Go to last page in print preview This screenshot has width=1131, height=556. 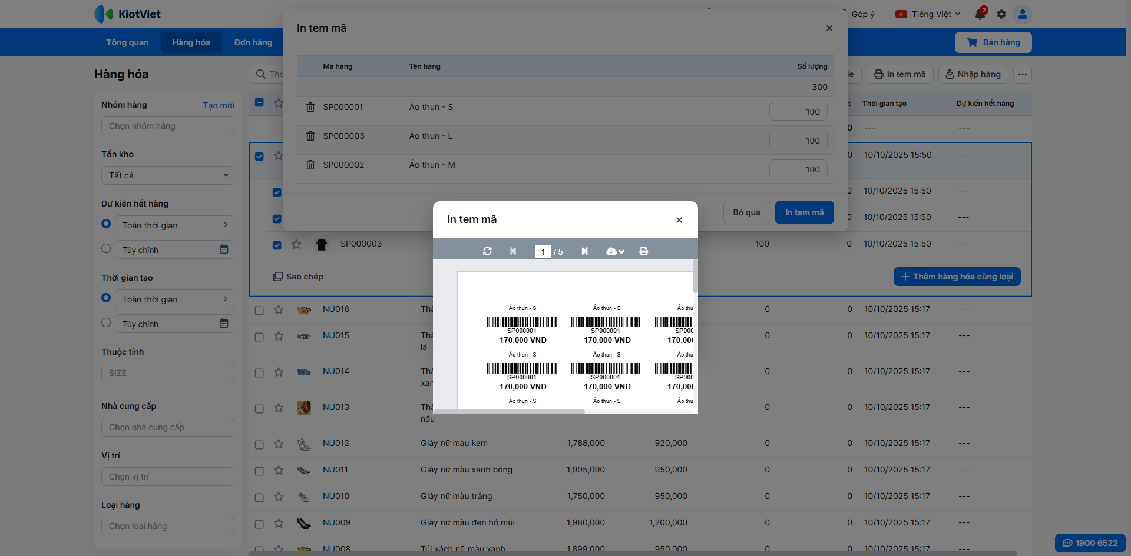(x=584, y=251)
